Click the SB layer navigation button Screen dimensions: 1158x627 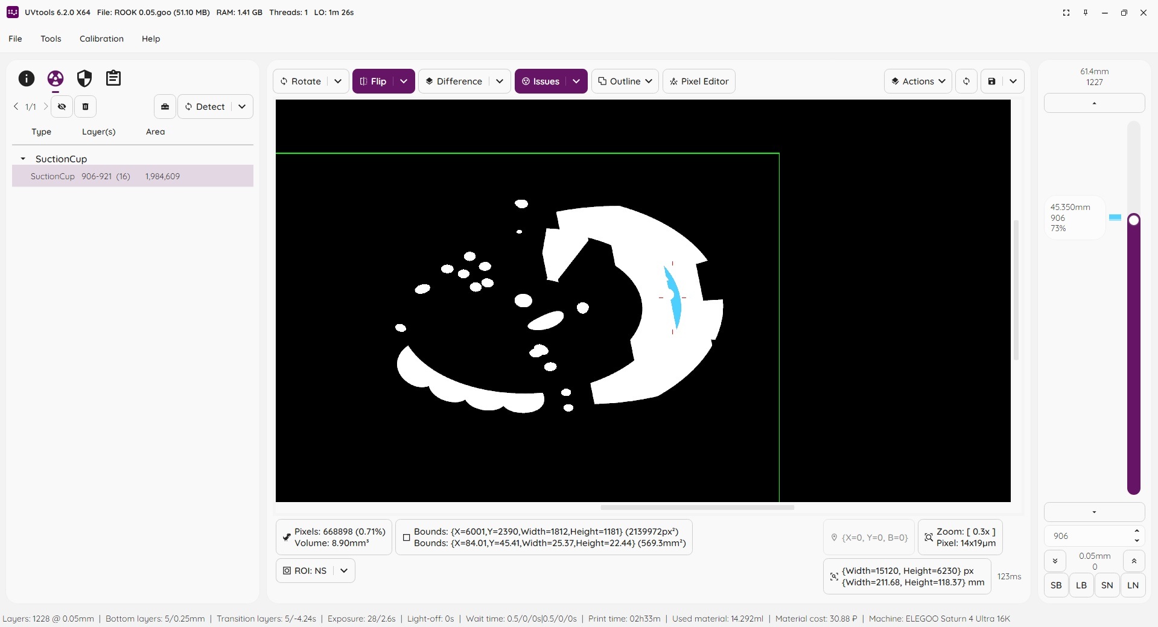[x=1056, y=585]
